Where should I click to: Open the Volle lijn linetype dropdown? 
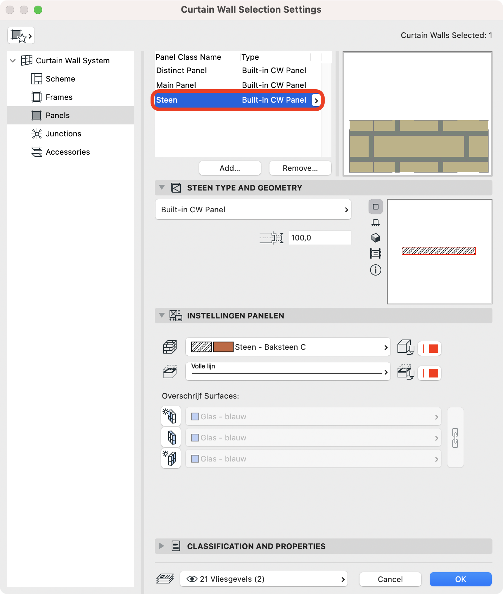tap(288, 372)
